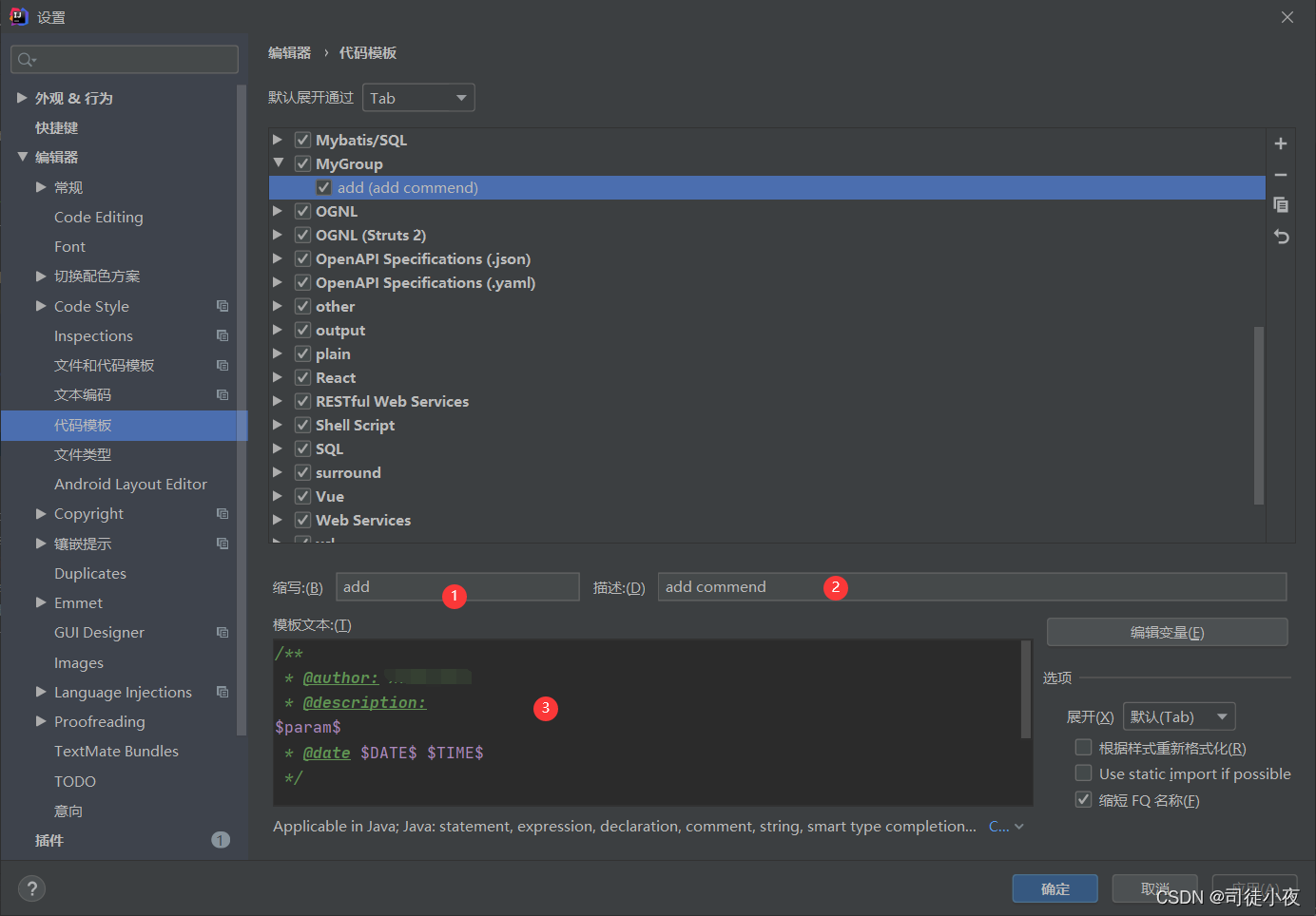Expand the Vue template group
This screenshot has height=916, width=1316.
pyautogui.click(x=278, y=496)
